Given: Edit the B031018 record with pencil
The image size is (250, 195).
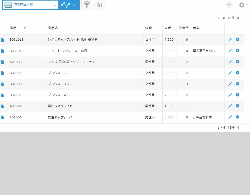Looking at the screenshot, I should pos(230,39).
